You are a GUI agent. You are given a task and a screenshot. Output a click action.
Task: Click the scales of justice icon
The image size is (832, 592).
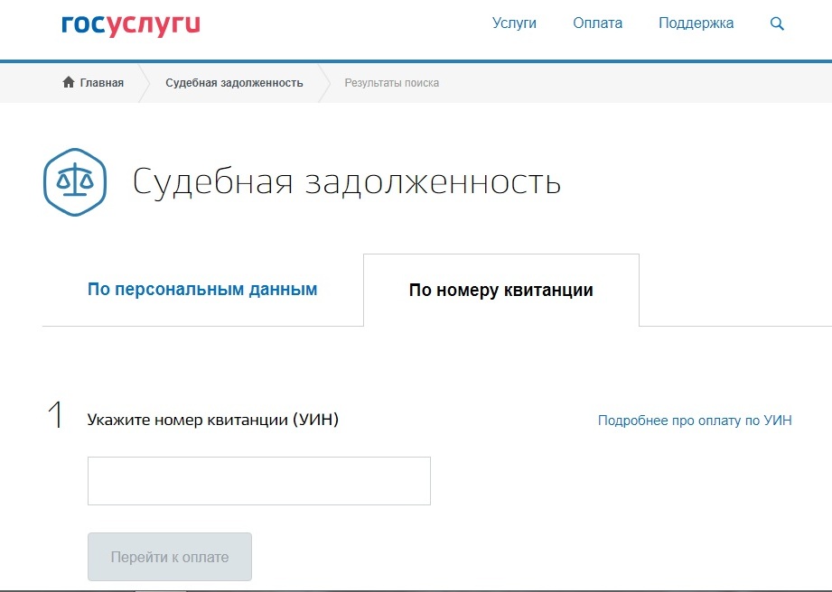coord(75,181)
